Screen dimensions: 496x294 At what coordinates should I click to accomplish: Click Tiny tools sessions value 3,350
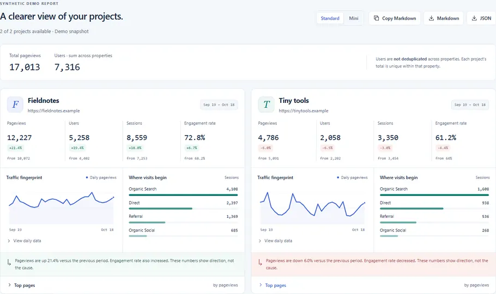point(388,138)
